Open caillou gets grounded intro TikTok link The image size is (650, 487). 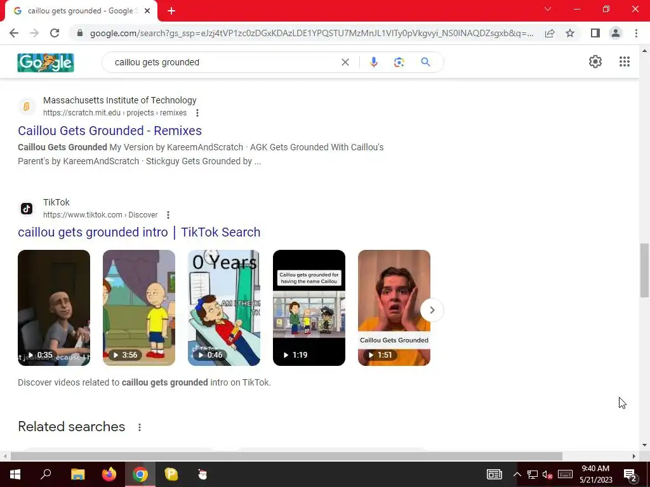click(x=139, y=232)
